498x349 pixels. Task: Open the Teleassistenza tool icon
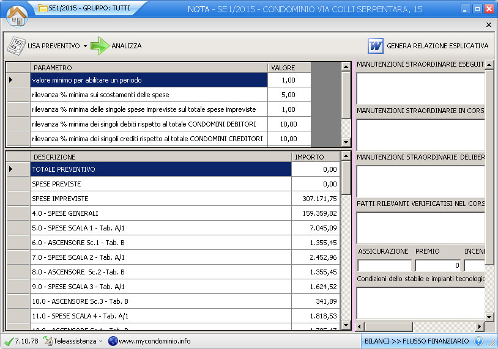[x=49, y=341]
